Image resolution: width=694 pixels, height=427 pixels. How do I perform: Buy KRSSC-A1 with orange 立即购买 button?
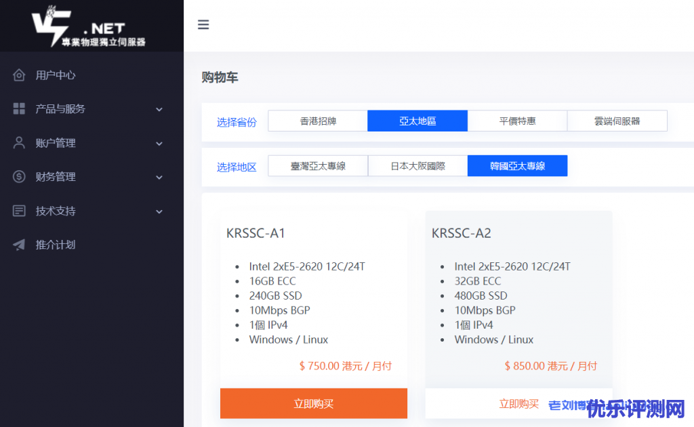click(x=314, y=404)
